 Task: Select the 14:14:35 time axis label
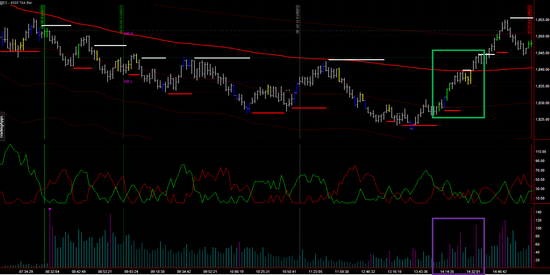tap(447, 272)
